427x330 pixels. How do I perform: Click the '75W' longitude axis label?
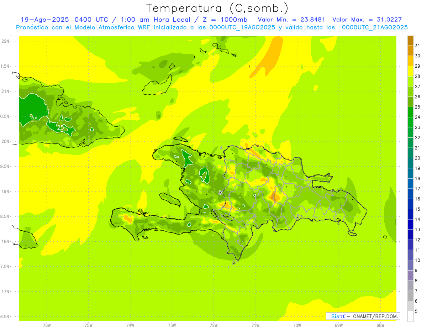click(89, 325)
